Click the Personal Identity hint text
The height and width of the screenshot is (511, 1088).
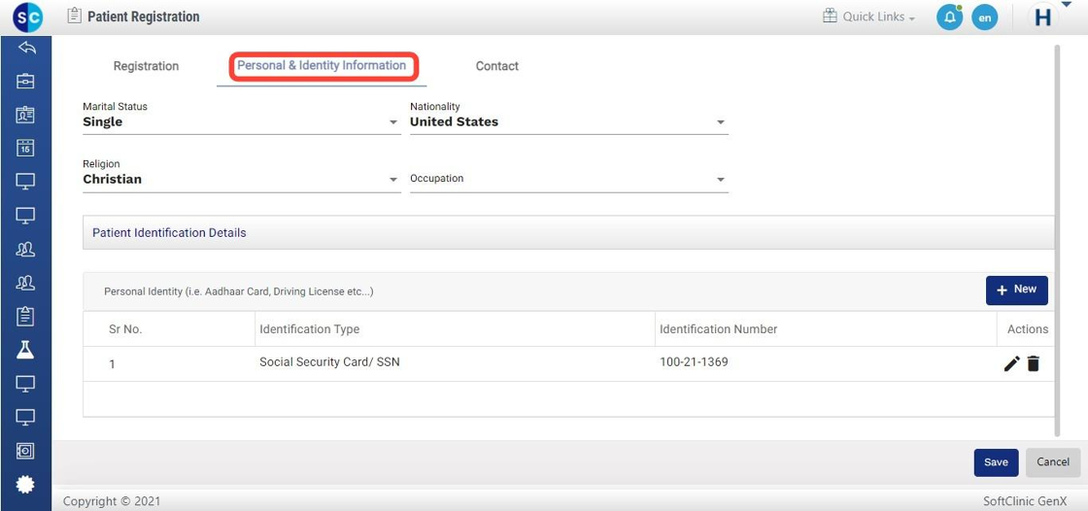point(239,291)
